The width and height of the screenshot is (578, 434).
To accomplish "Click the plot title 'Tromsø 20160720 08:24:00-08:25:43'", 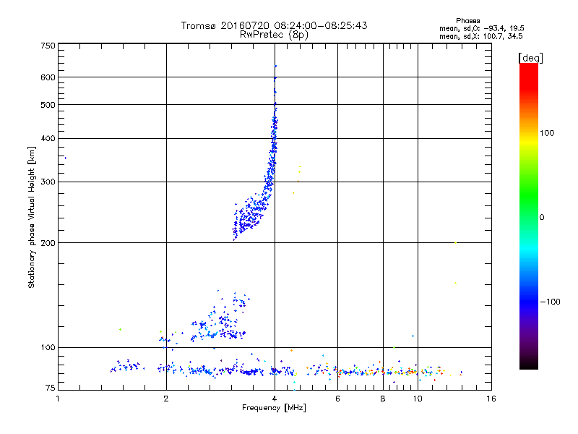I will coord(274,25).
